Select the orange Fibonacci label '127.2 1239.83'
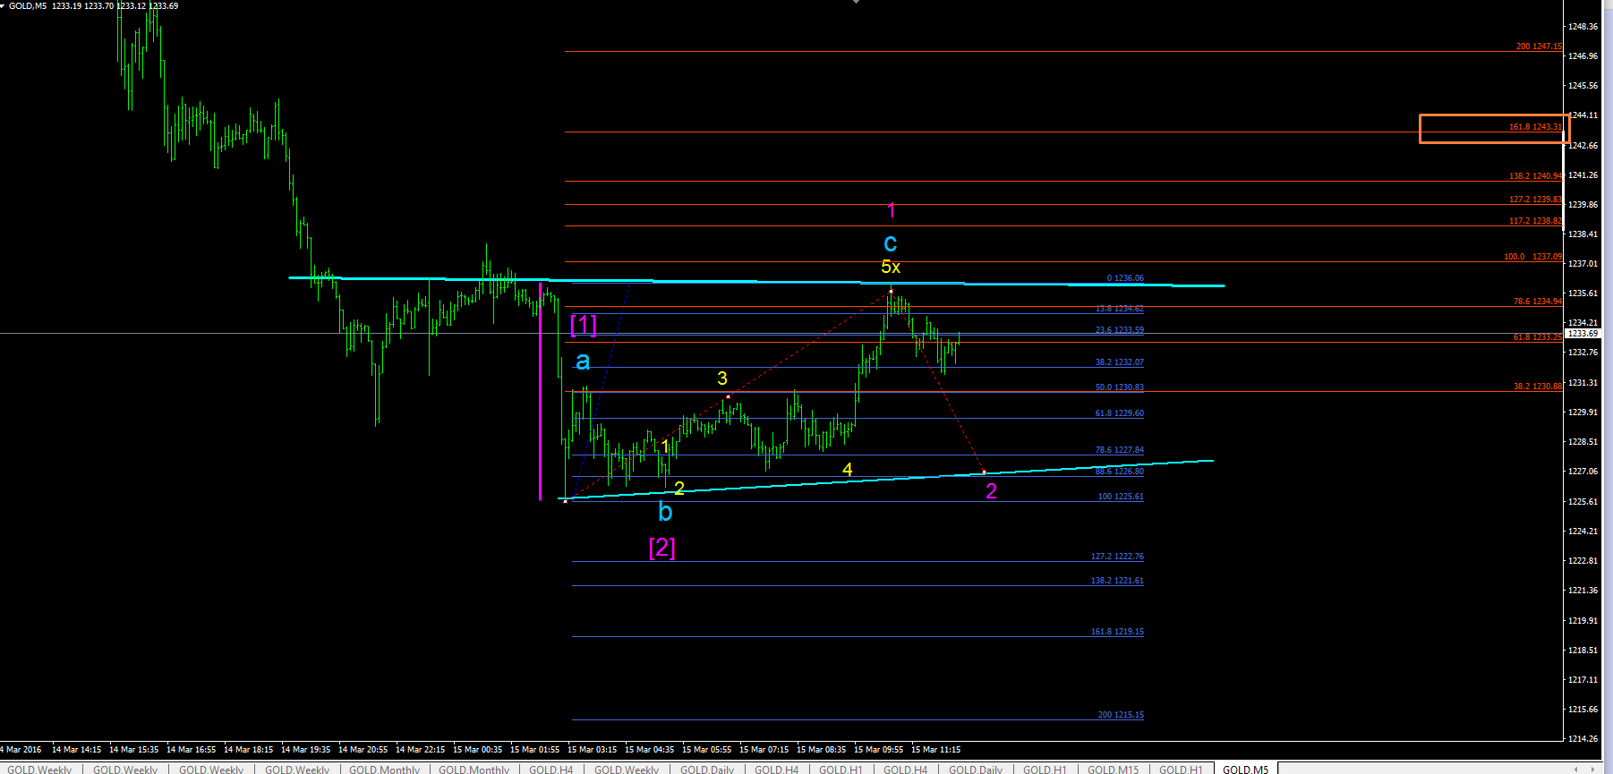This screenshot has width=1613, height=774. 1535,200
